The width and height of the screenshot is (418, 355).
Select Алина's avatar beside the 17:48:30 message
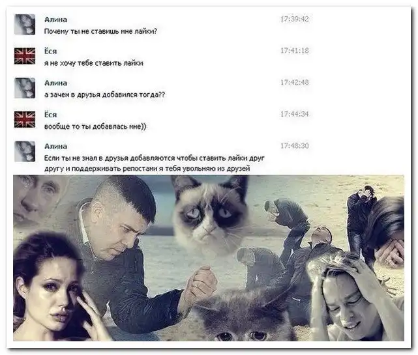(25, 151)
